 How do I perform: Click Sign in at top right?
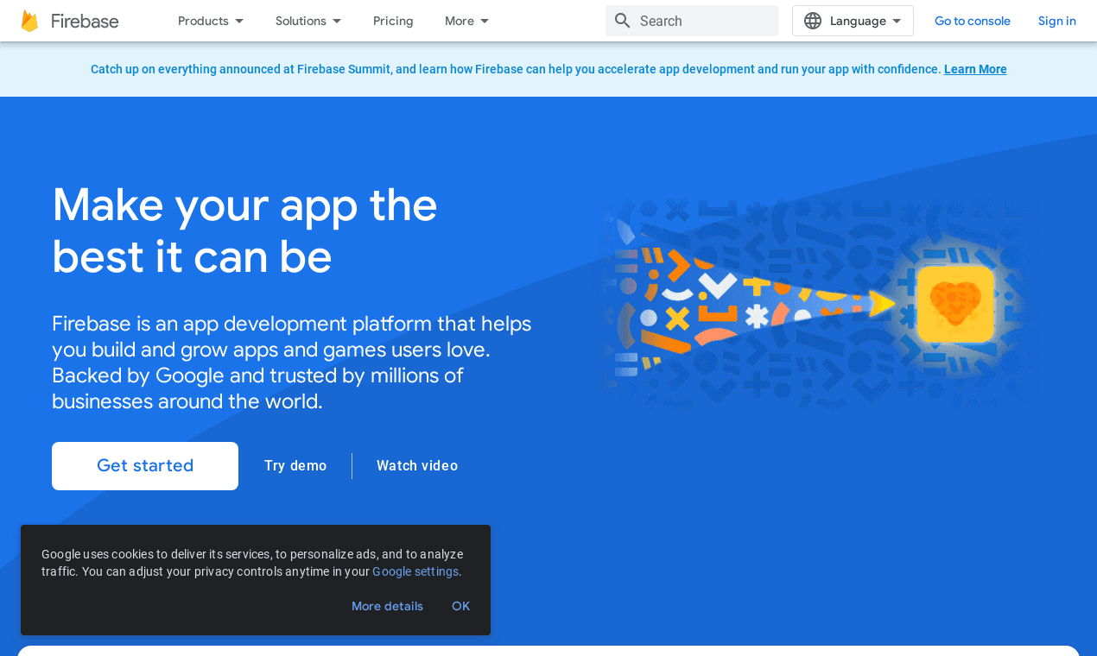click(1056, 20)
